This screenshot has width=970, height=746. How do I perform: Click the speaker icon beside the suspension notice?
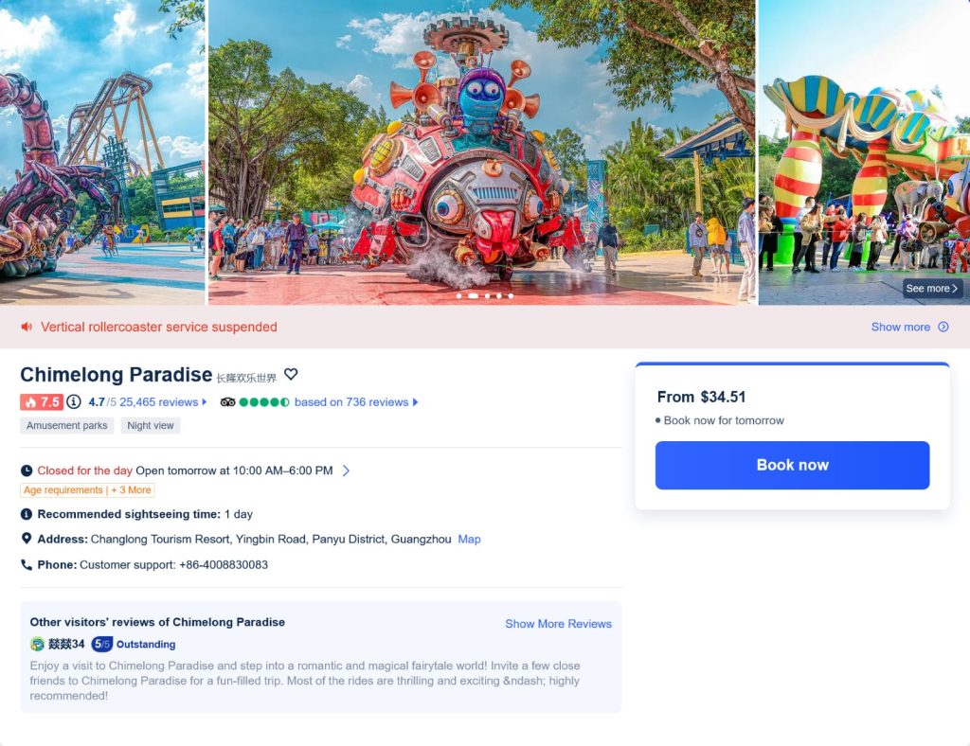27,327
